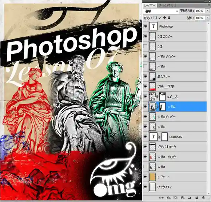Click mask link icon on ロゴ_大 layer
Viewport: 211px width, 202px height.
(x=158, y=96)
